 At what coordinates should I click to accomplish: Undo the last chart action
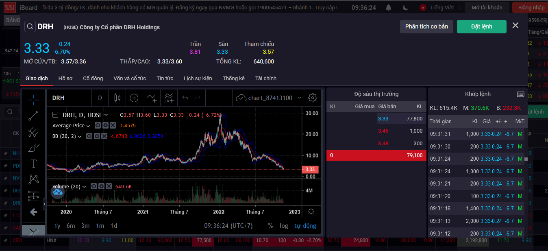click(x=185, y=98)
